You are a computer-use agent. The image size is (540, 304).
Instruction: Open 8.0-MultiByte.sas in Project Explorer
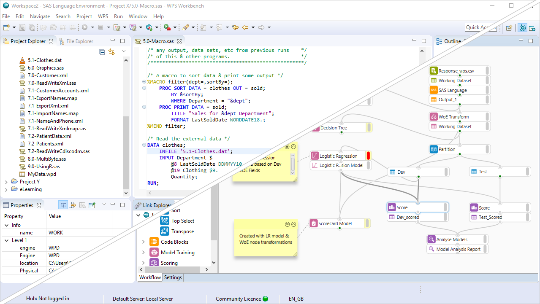point(46,159)
